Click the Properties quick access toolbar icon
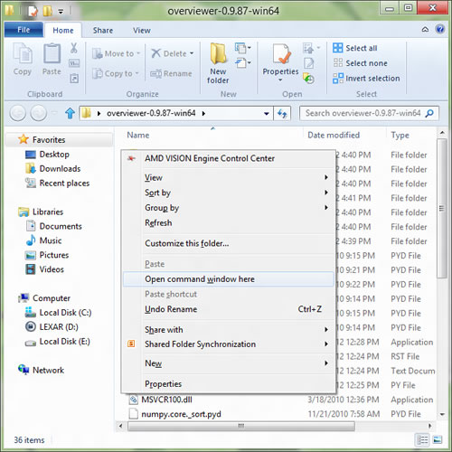The image size is (452, 452). click(33, 11)
